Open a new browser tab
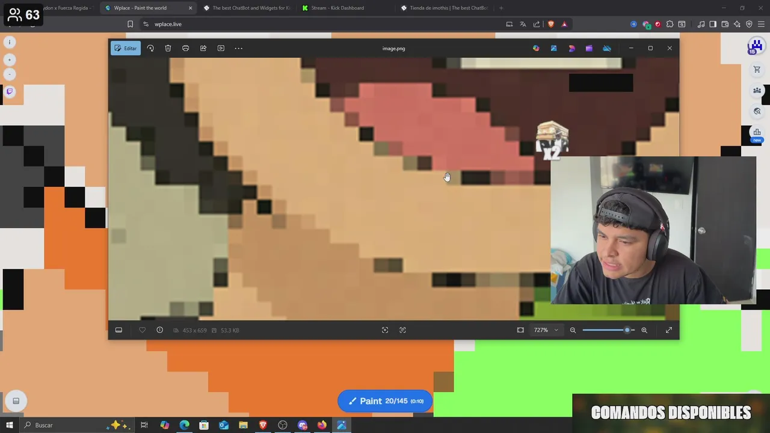 click(x=501, y=8)
